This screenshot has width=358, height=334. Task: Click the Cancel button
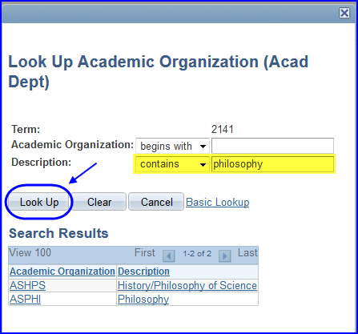tap(156, 202)
